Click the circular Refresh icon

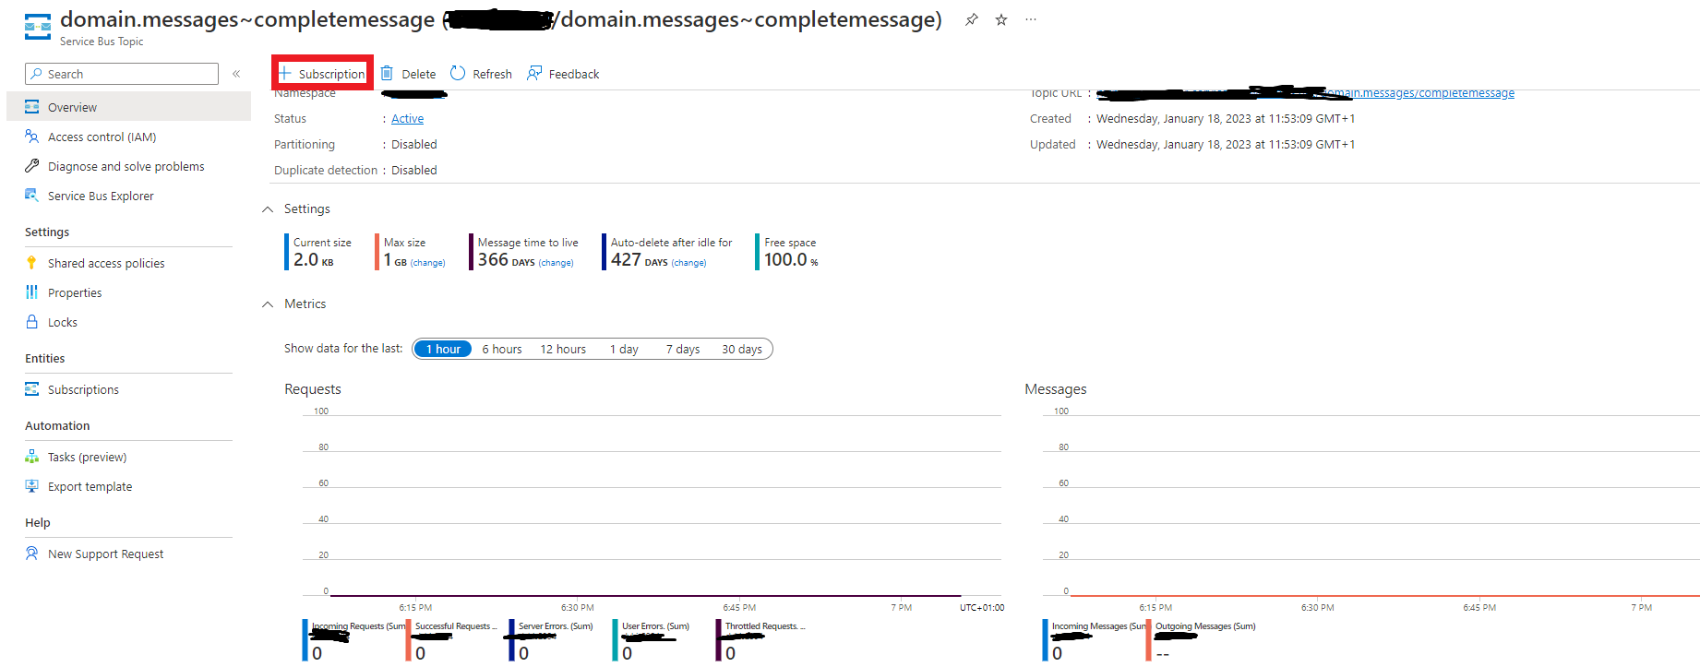click(x=458, y=73)
